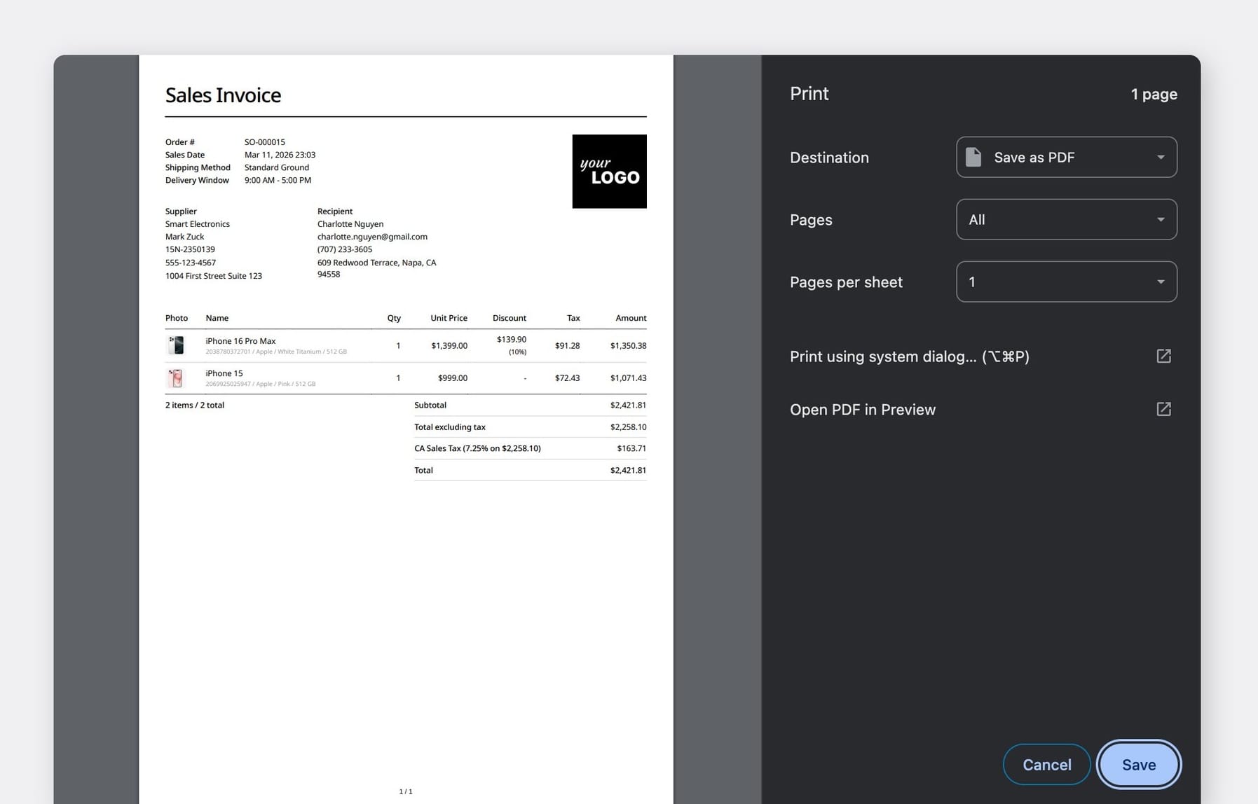Image resolution: width=1258 pixels, height=804 pixels.
Task: Click the chevron on the Destination selector
Action: coord(1161,158)
